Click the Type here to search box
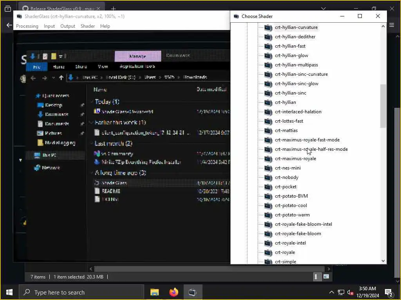The height and width of the screenshot is (300, 401). tap(81, 292)
